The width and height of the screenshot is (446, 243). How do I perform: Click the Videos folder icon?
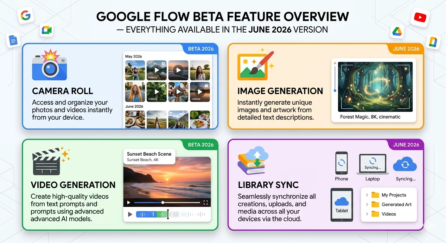(375, 214)
